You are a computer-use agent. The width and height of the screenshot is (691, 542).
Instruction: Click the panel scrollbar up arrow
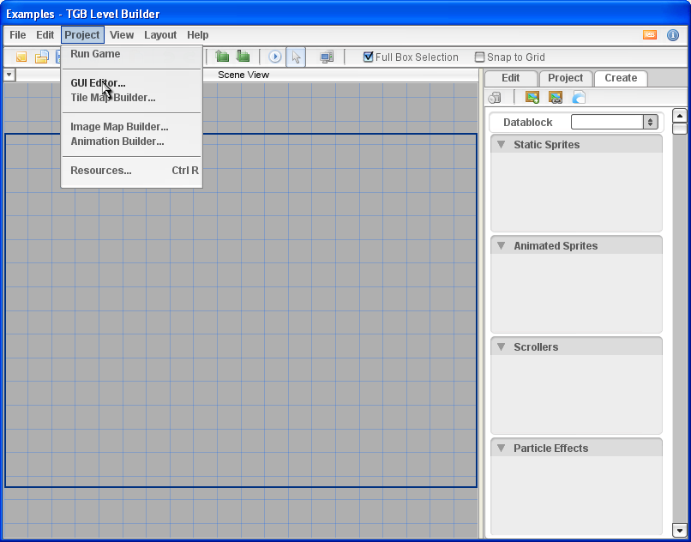point(680,116)
